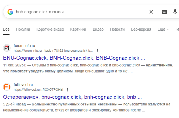Click the forum-info.ru site favicon
Viewport: 179px width, 118px height.
point(7,48)
